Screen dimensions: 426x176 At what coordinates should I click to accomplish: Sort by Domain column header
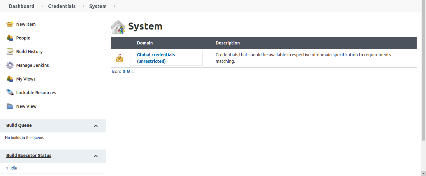(145, 43)
